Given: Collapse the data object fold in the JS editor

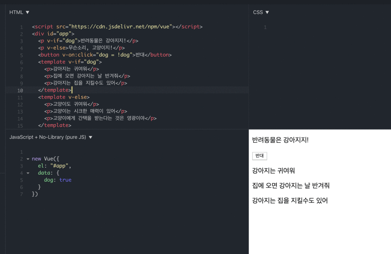Looking at the screenshot, I should pyautogui.click(x=27, y=173).
